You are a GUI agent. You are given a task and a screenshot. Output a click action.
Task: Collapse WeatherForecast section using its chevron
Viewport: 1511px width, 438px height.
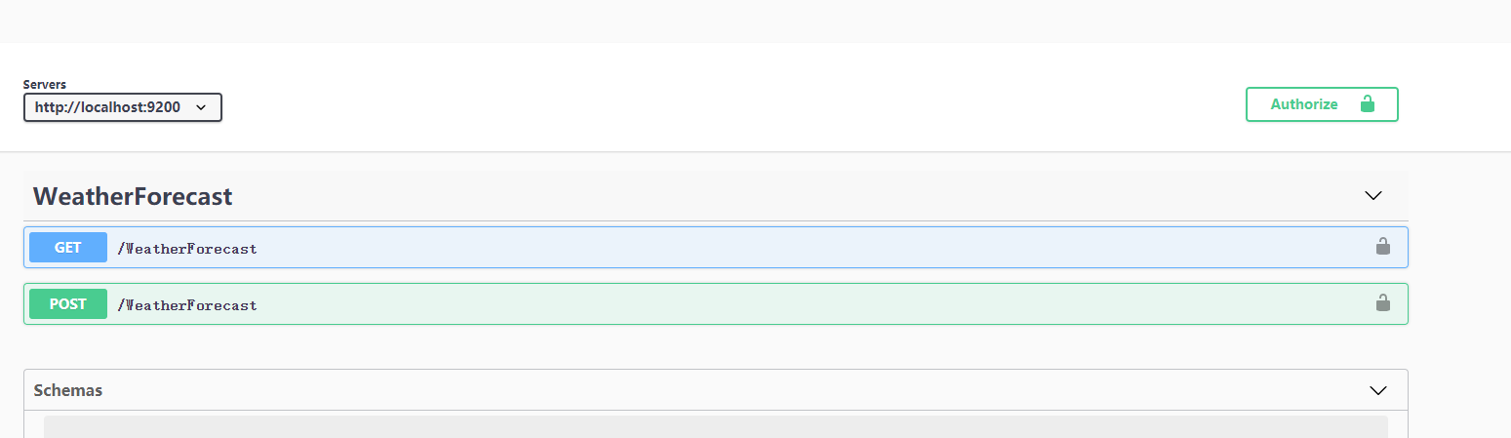(1373, 196)
